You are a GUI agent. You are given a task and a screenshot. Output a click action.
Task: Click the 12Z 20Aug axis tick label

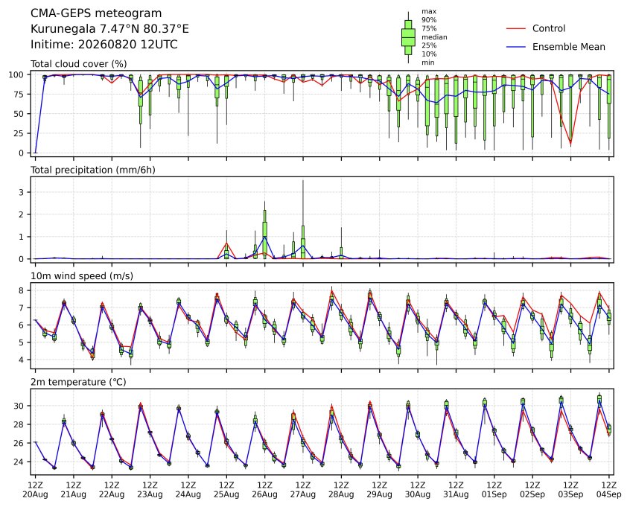35,490
